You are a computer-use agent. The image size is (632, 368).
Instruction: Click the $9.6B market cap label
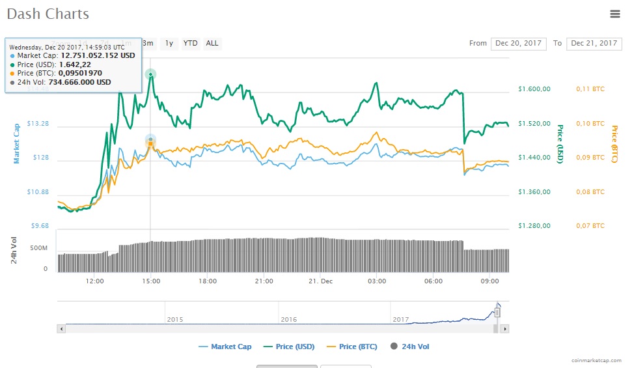click(40, 226)
